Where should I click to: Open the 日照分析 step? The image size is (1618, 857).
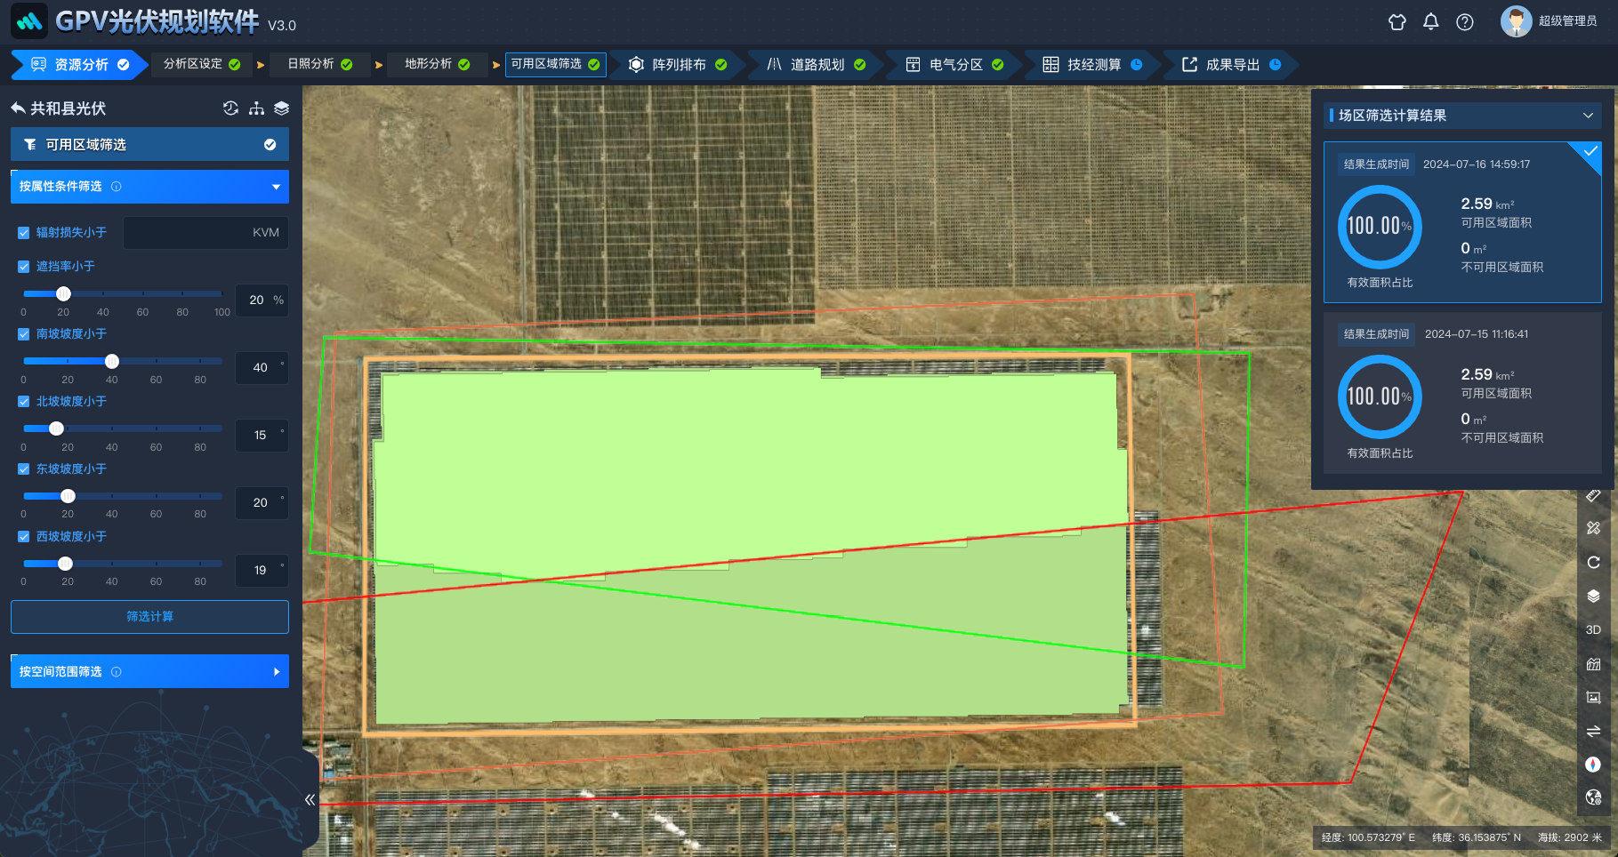[320, 64]
